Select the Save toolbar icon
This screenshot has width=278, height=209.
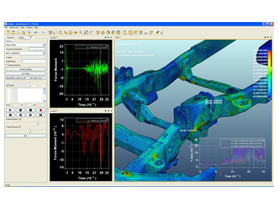click(x=18, y=32)
